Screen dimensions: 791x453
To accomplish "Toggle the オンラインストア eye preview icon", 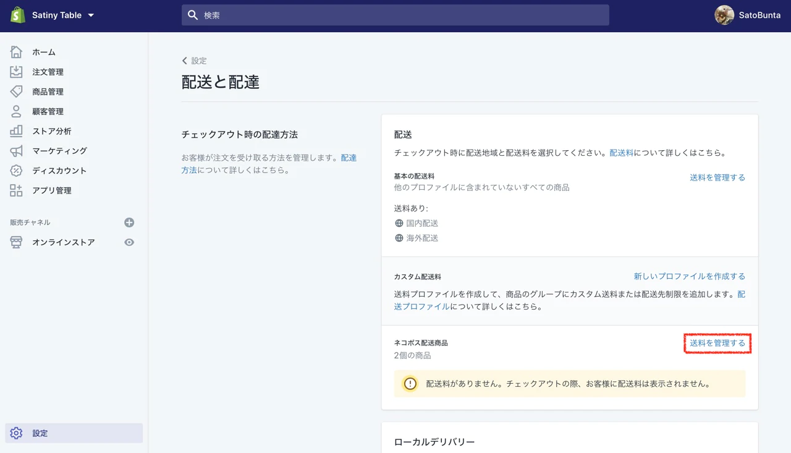I will click(129, 242).
